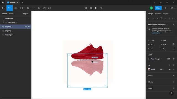Click the Present play icon
The height and width of the screenshot is (99, 177).
(165, 8)
